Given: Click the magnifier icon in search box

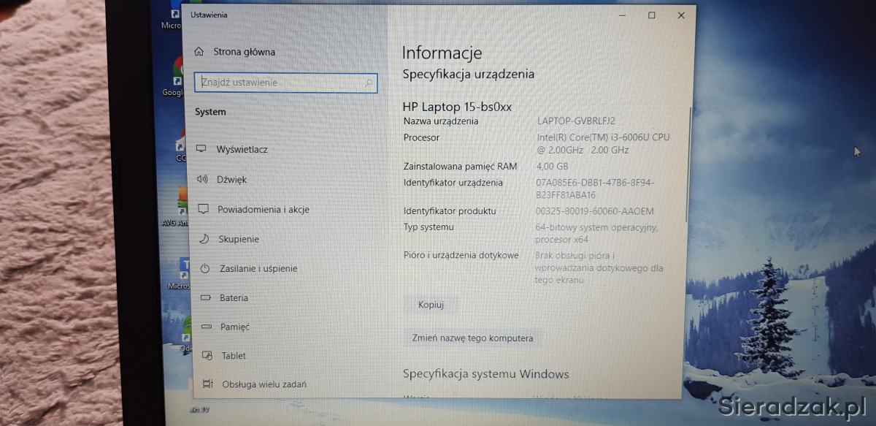Looking at the screenshot, I should [x=369, y=83].
